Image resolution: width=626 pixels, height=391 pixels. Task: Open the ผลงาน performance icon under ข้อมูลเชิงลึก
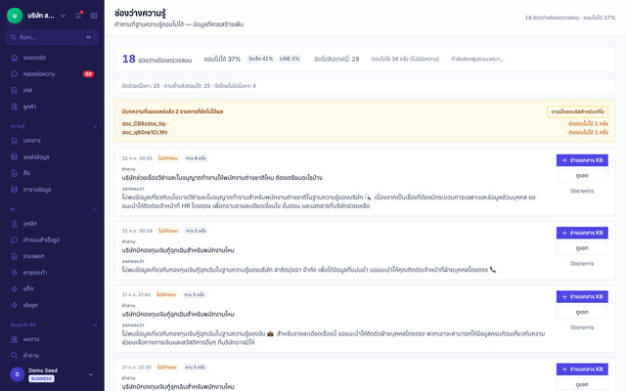click(15, 339)
